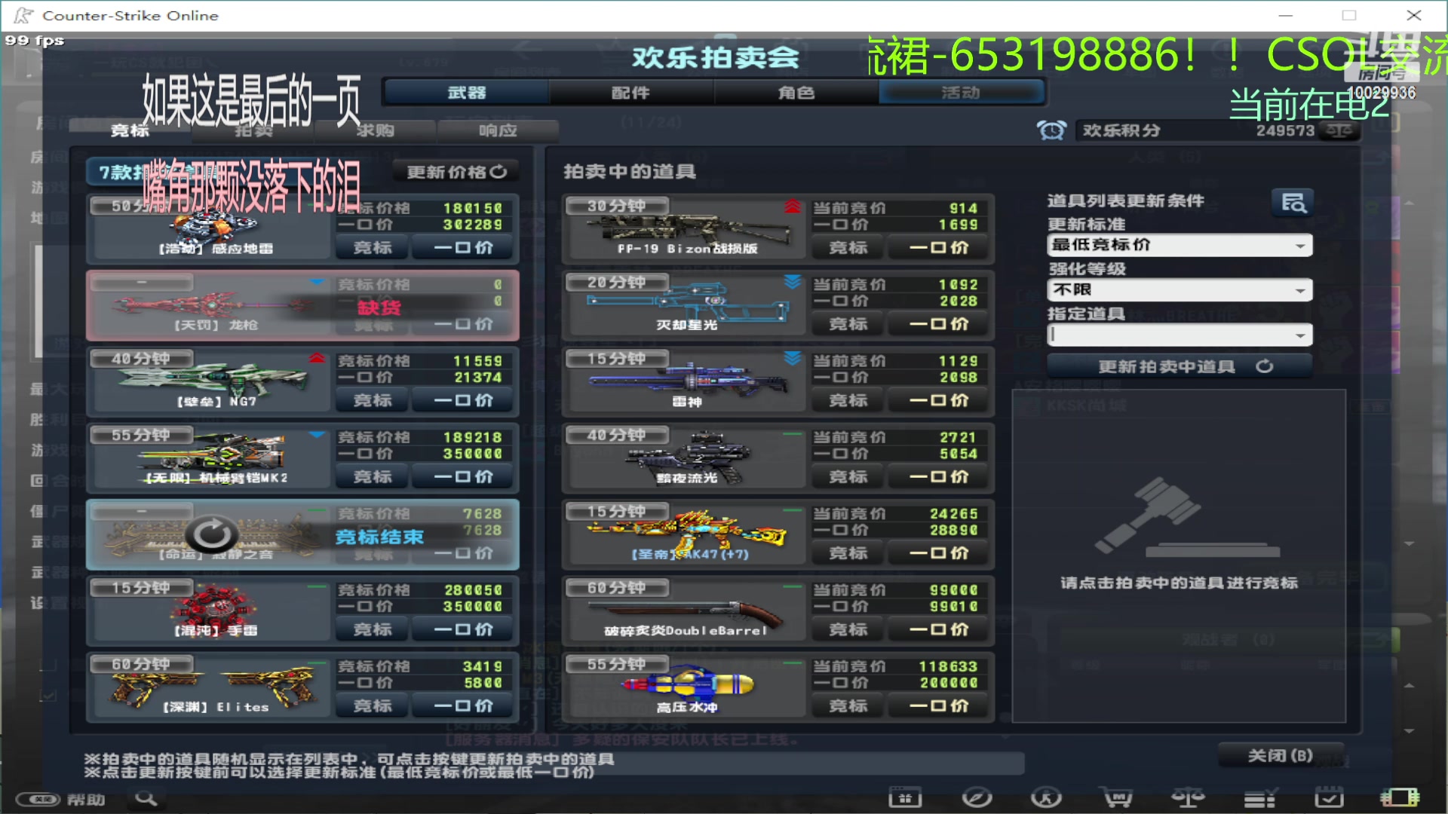1448x814 pixels.
Task: Click the circular reload icon on 寂静之音 row
Action: coord(212,534)
